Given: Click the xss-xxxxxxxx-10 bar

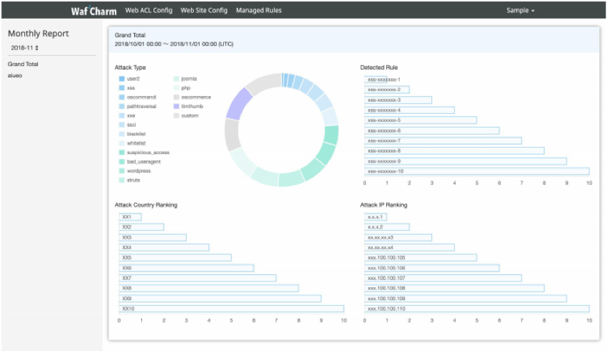Looking at the screenshot, I should coord(477,171).
